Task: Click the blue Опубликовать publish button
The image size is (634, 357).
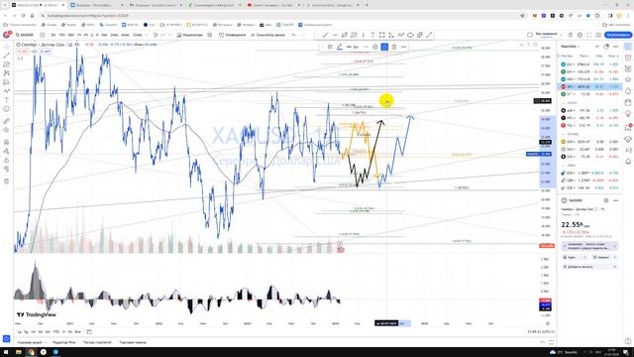Action: (618, 35)
